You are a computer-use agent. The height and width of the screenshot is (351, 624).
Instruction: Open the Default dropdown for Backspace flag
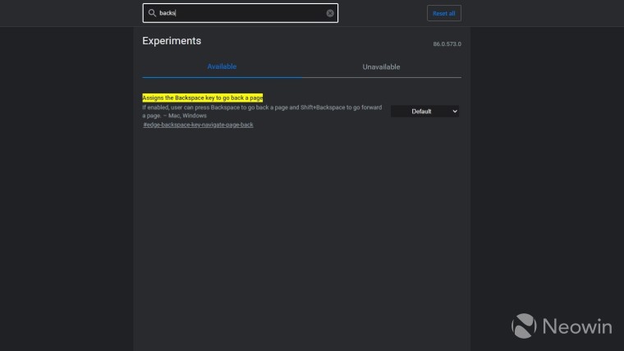click(x=422, y=112)
